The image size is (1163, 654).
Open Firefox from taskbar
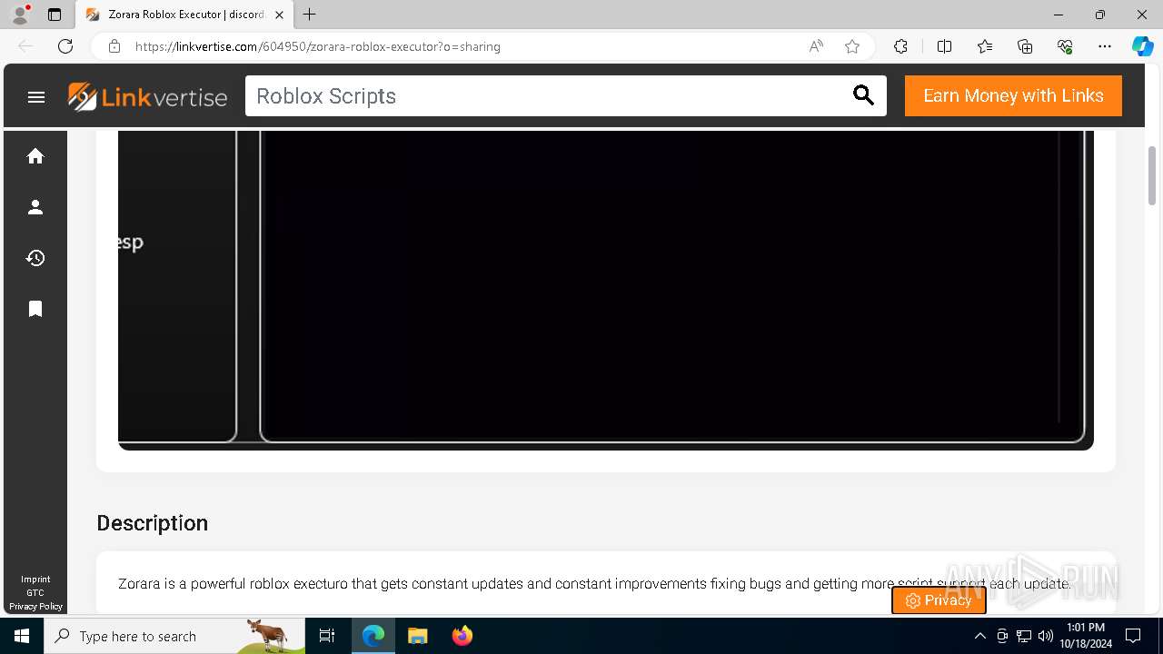pos(462,636)
